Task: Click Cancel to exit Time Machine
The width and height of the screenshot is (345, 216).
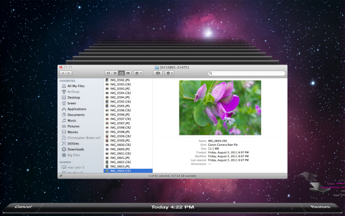Action: click(x=23, y=207)
